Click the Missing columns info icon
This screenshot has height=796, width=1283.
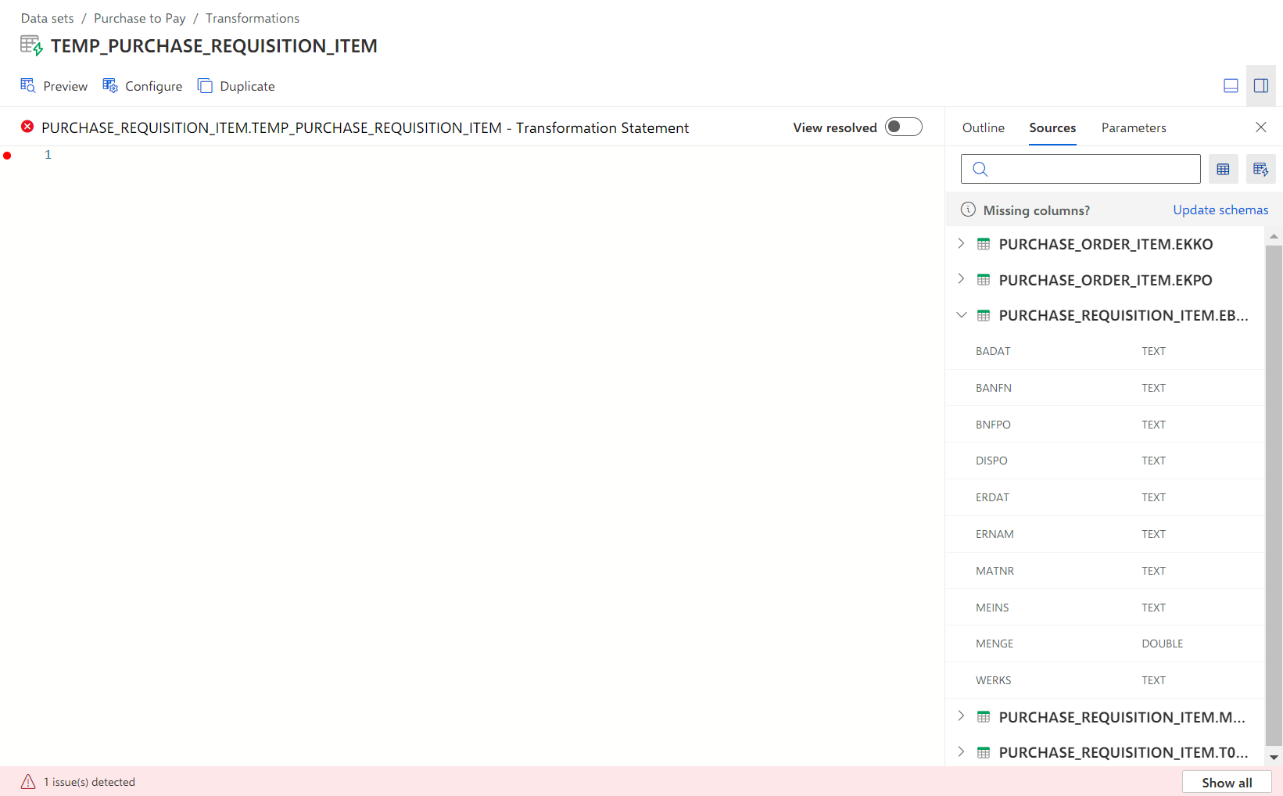[968, 210]
